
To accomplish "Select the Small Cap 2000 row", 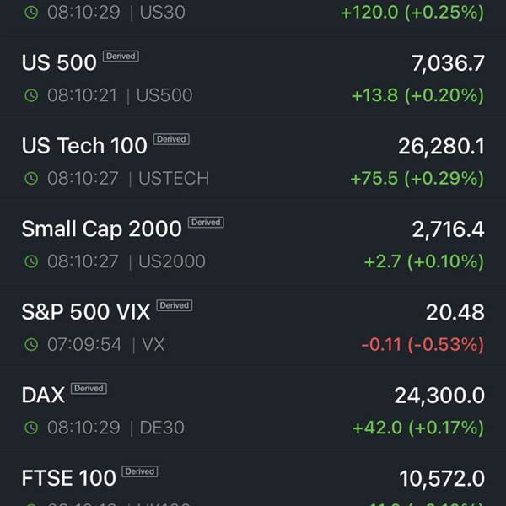I will pos(101,229).
